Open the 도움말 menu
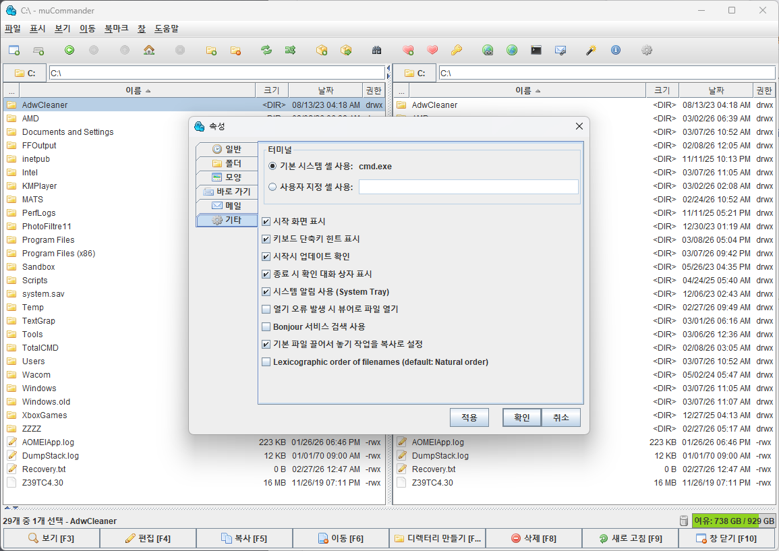This screenshot has width=779, height=551. coord(167,29)
